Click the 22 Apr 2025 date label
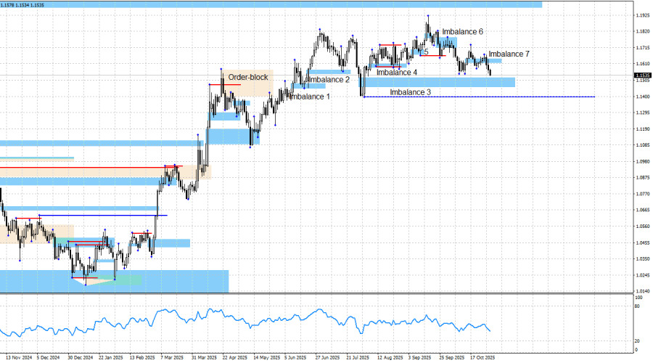The image size is (653, 363). (235, 358)
